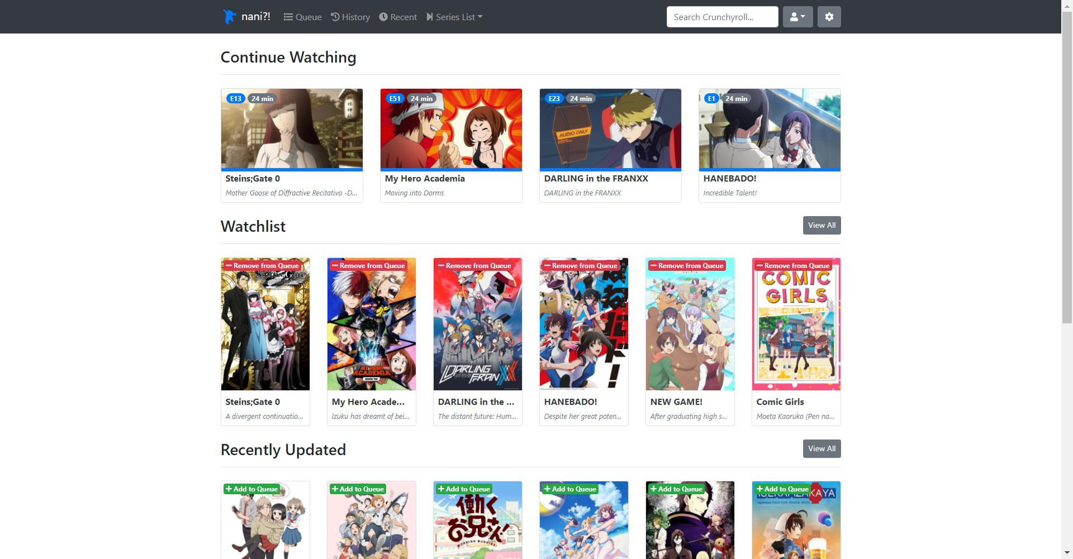This screenshot has width=1073, height=559.
Task: Play My Hero Academia episode 51 thumbnail
Action: (x=451, y=128)
